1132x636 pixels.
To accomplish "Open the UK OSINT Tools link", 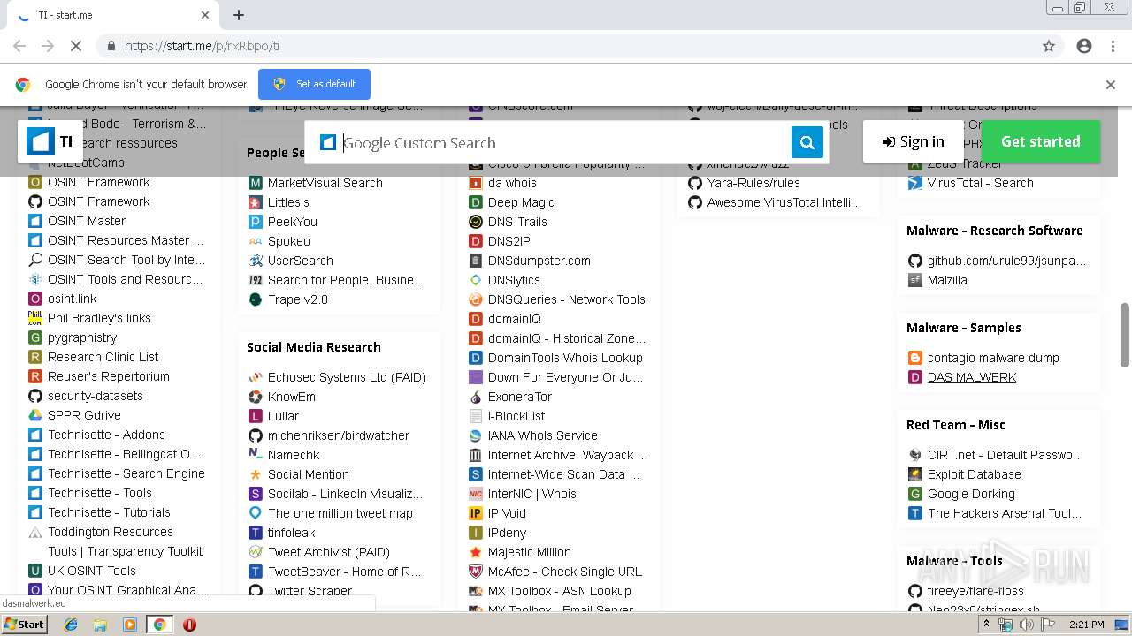I will (92, 571).
